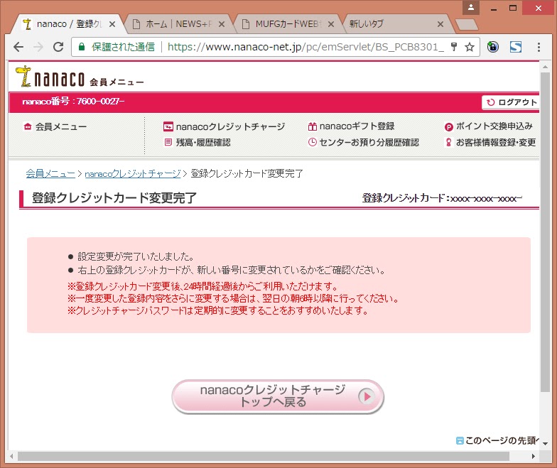Close the nanaco tab
This screenshot has width=557, height=468.
[x=112, y=24]
